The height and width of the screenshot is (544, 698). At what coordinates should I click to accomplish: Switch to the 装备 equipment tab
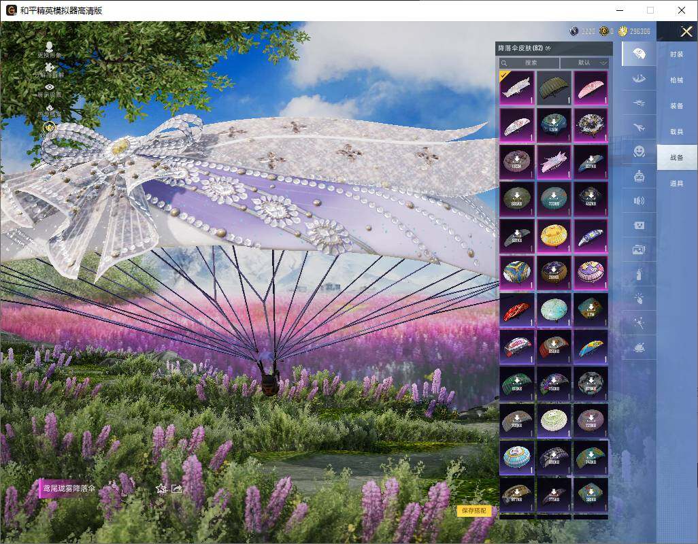click(677, 106)
